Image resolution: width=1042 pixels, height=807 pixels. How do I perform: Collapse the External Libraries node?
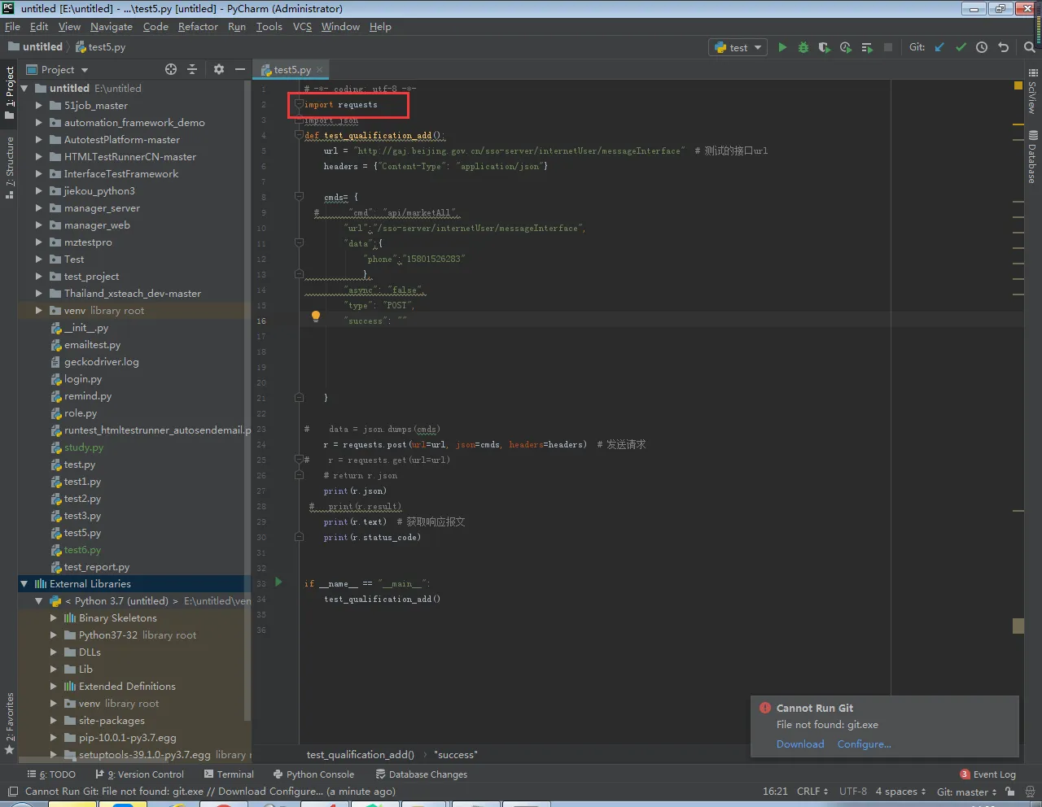click(x=24, y=584)
